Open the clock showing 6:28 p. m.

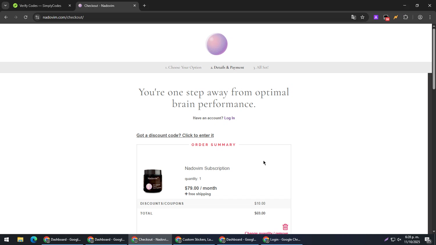point(412,240)
